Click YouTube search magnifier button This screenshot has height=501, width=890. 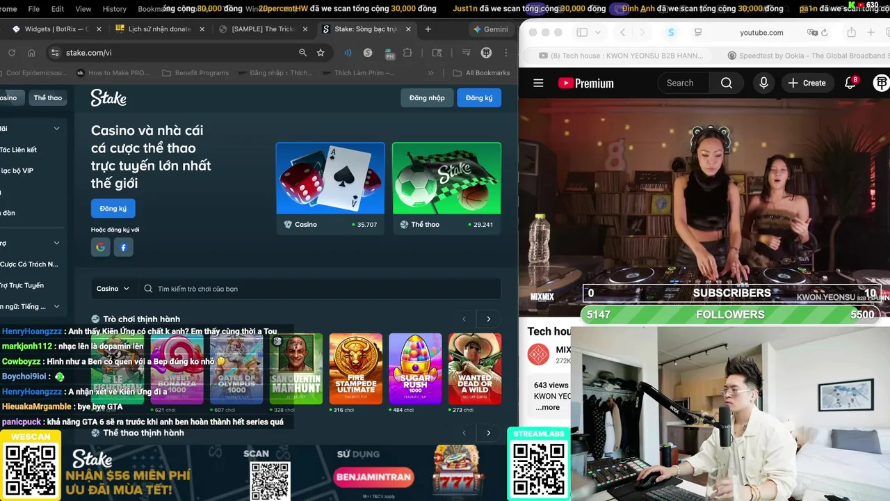point(726,83)
